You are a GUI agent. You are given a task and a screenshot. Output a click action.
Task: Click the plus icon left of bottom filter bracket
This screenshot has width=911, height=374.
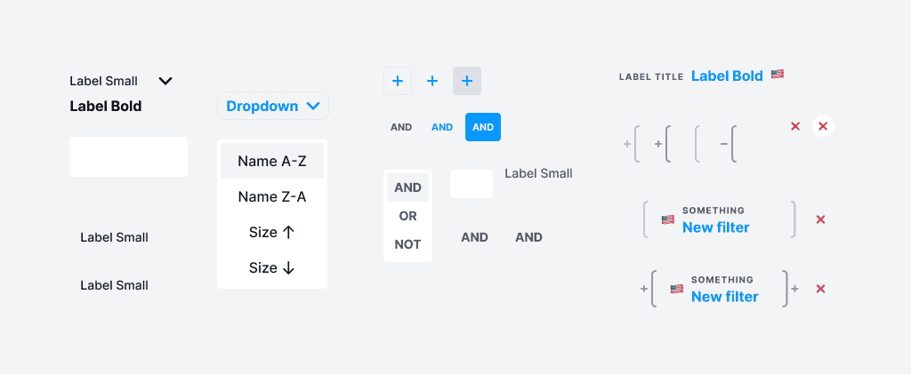point(643,289)
